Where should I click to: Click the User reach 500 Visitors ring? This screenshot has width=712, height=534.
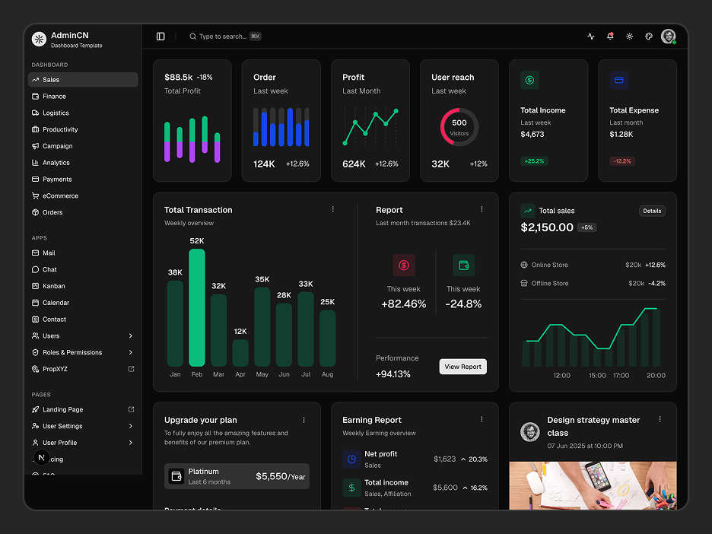coord(459,127)
